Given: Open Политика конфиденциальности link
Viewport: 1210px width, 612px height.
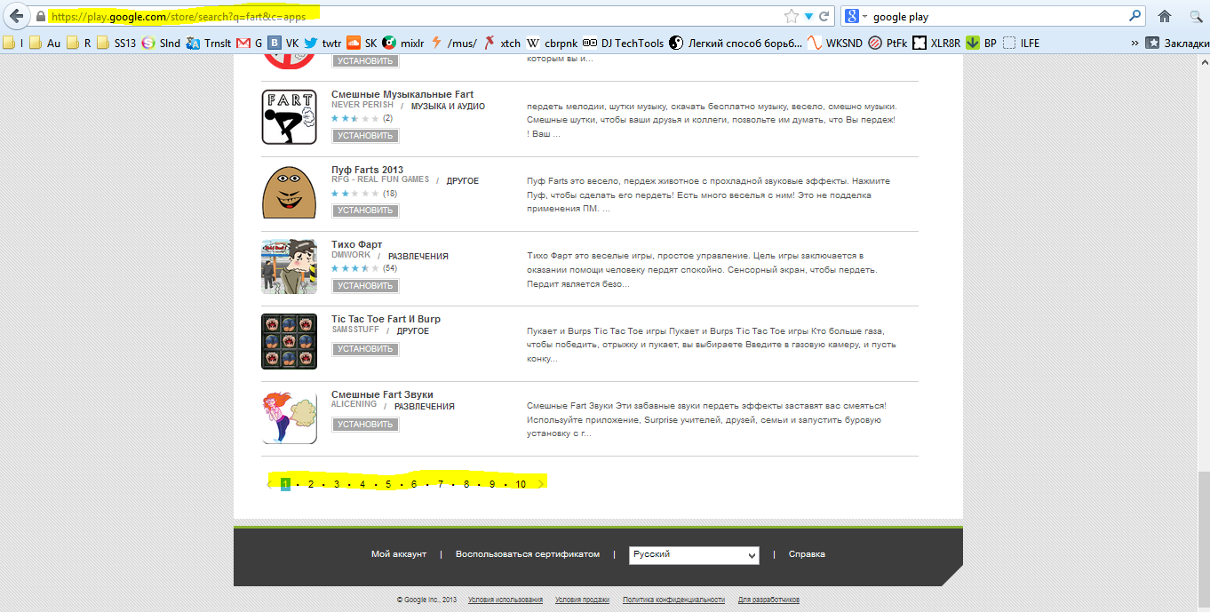Looking at the screenshot, I should click(x=673, y=600).
